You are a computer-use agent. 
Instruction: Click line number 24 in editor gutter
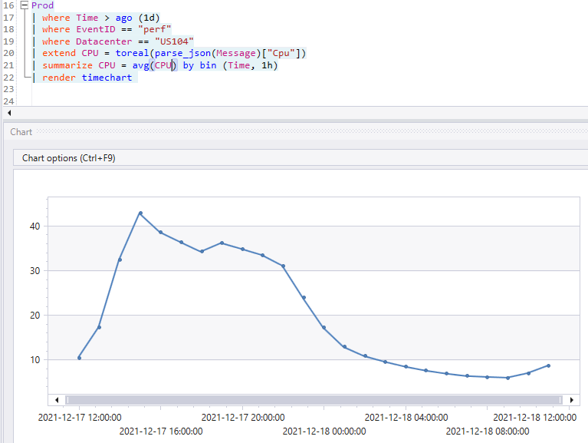coord(8,101)
